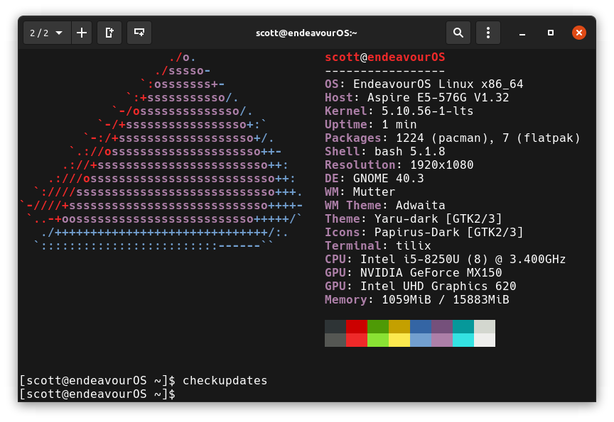
Task: Click the scott@endeavourOS fetch header
Action: 384,57
